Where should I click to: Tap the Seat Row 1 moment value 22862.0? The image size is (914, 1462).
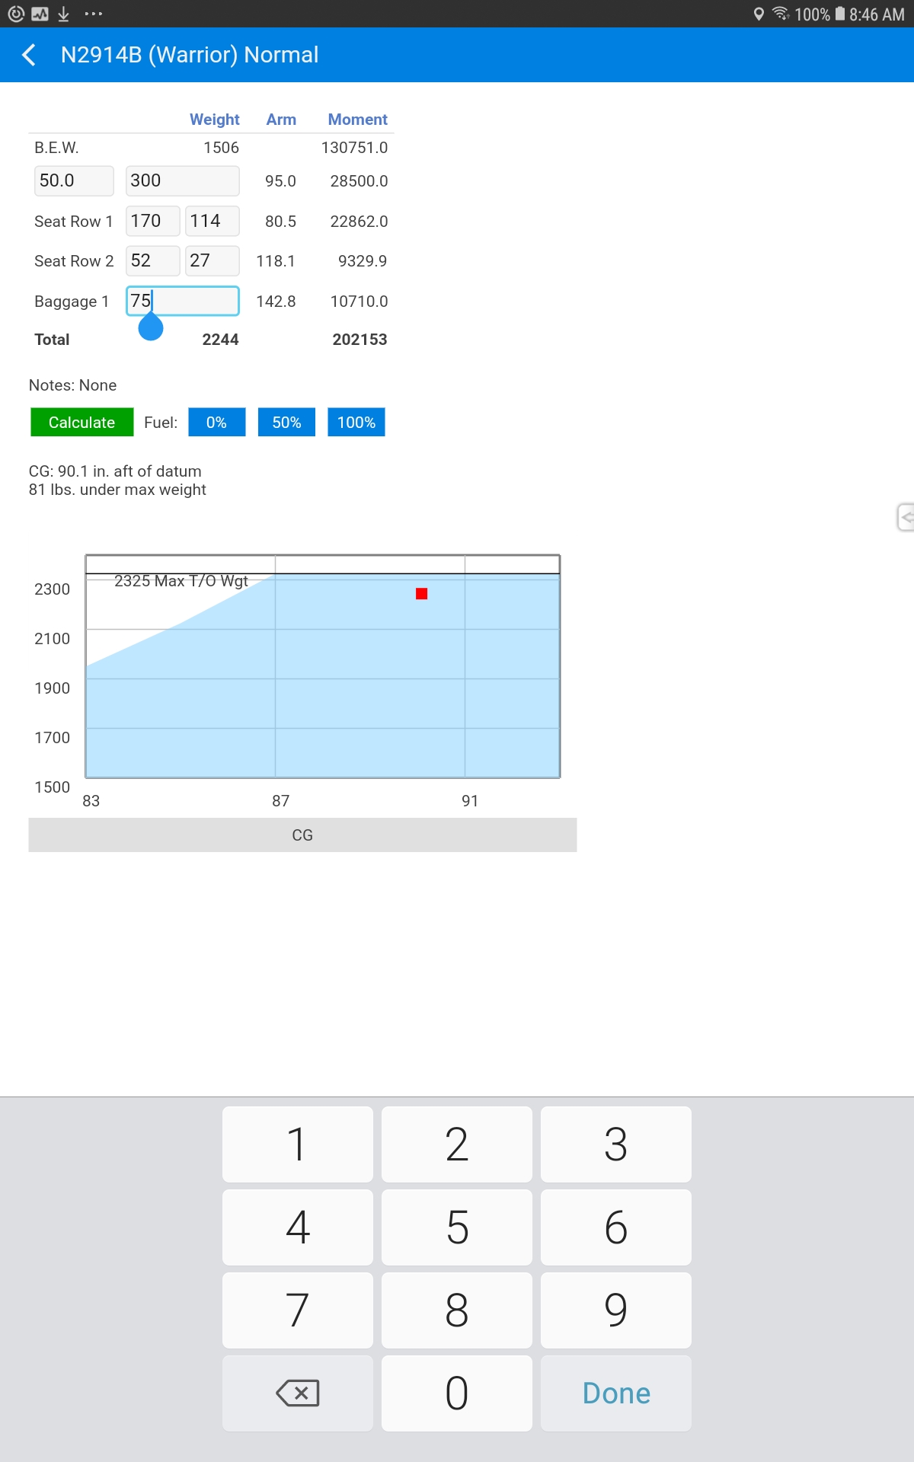click(359, 222)
